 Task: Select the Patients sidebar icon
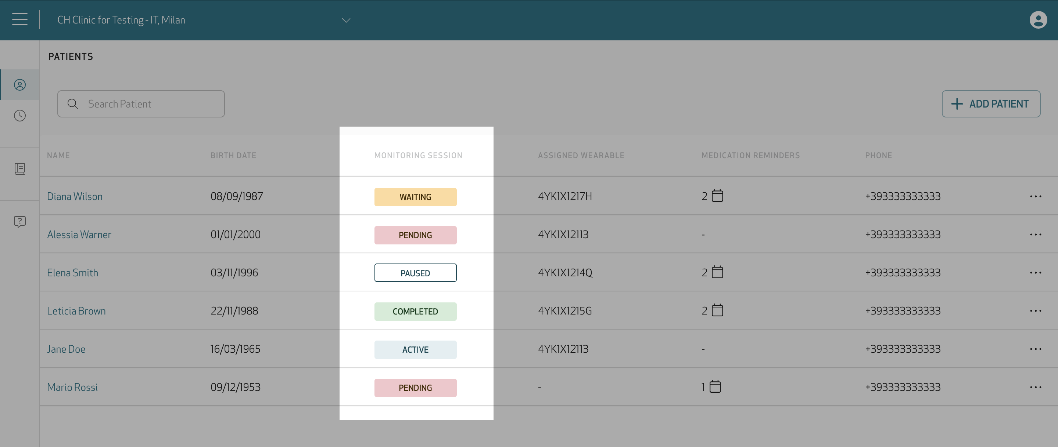click(20, 85)
